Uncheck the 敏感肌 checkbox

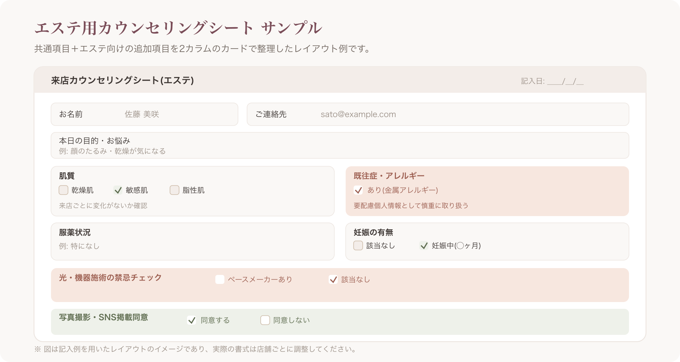tap(118, 190)
